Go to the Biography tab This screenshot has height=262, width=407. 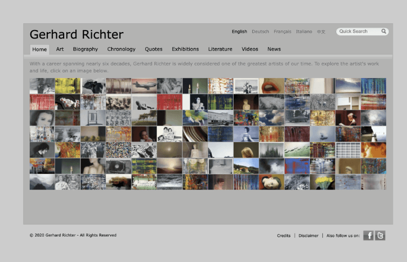[85, 49]
